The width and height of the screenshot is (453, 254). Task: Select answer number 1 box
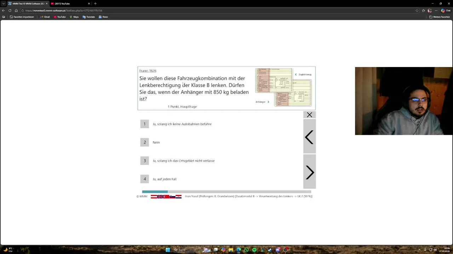[x=144, y=124]
